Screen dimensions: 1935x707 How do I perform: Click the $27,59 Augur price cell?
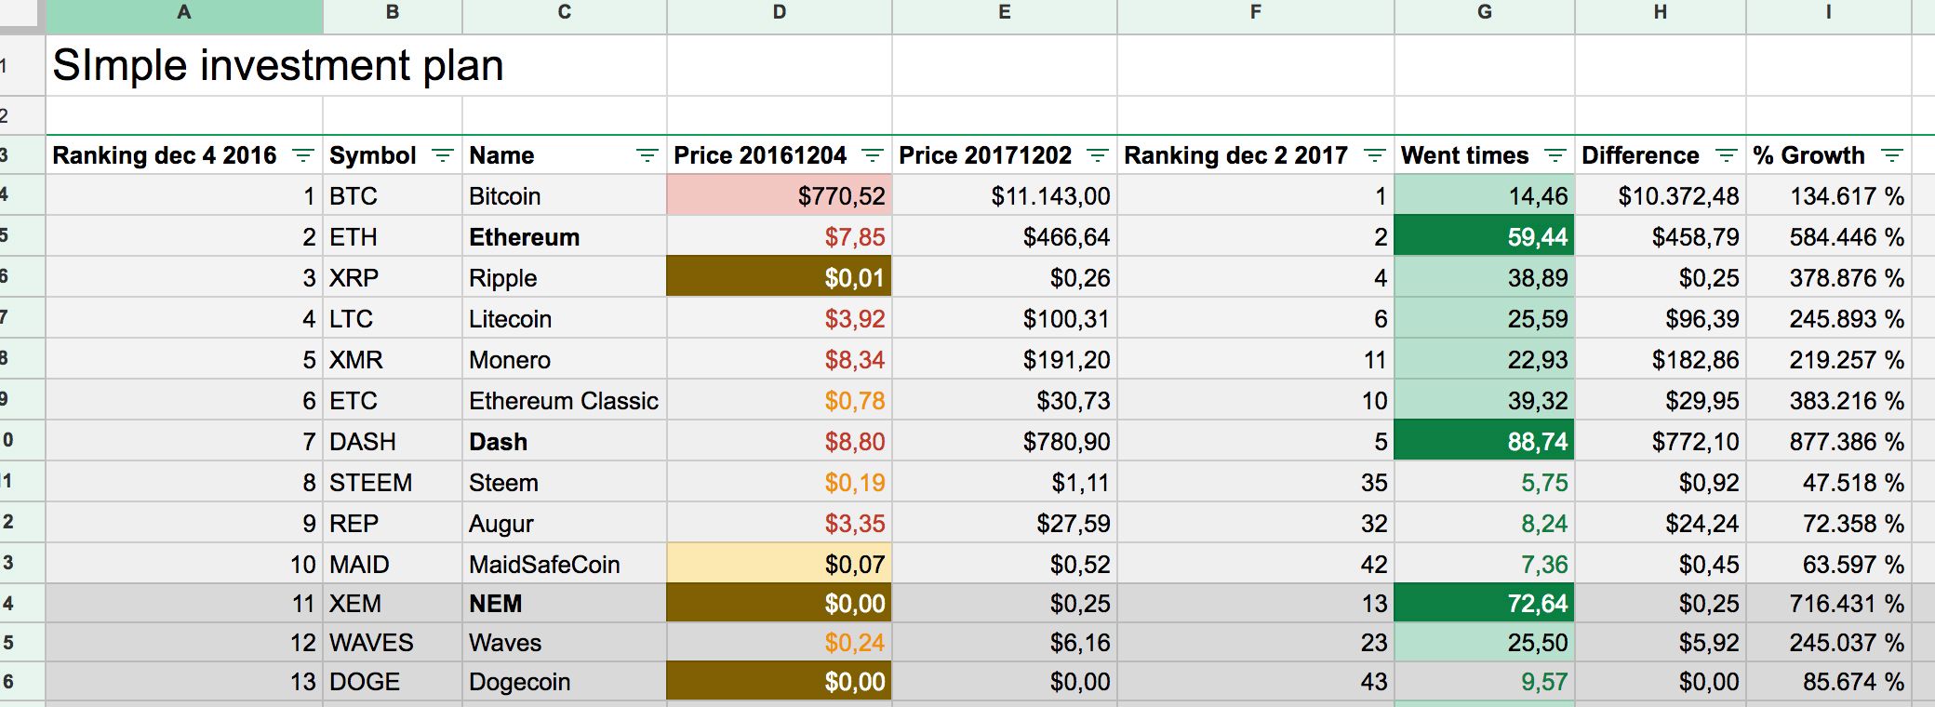1005,524
